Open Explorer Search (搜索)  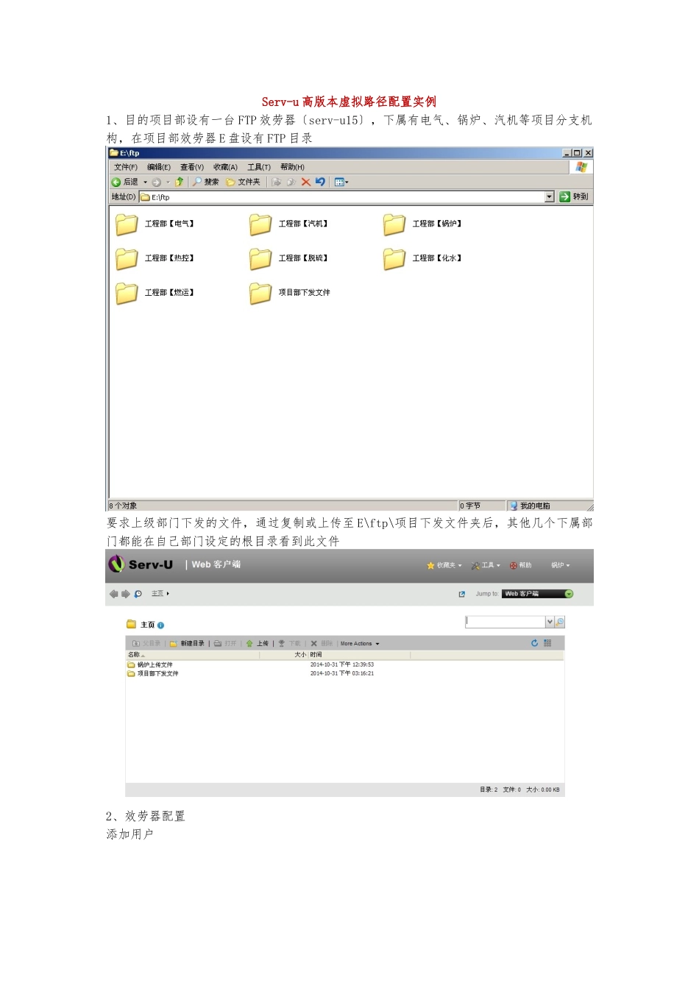point(206,182)
